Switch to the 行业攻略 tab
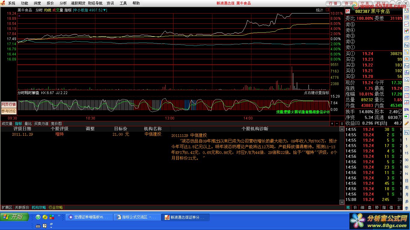The height and width of the screenshot is (230, 410). [x=56, y=208]
